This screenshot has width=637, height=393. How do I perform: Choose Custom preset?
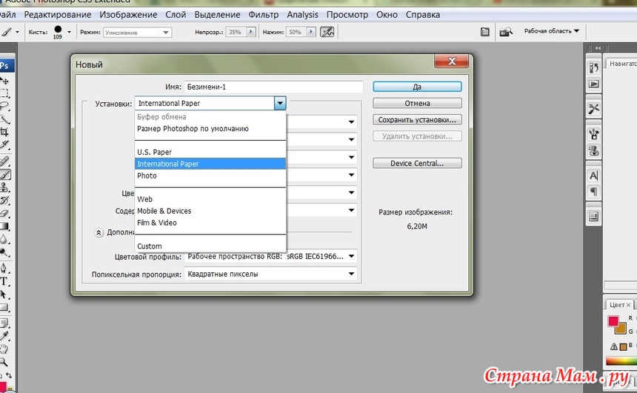click(x=210, y=246)
